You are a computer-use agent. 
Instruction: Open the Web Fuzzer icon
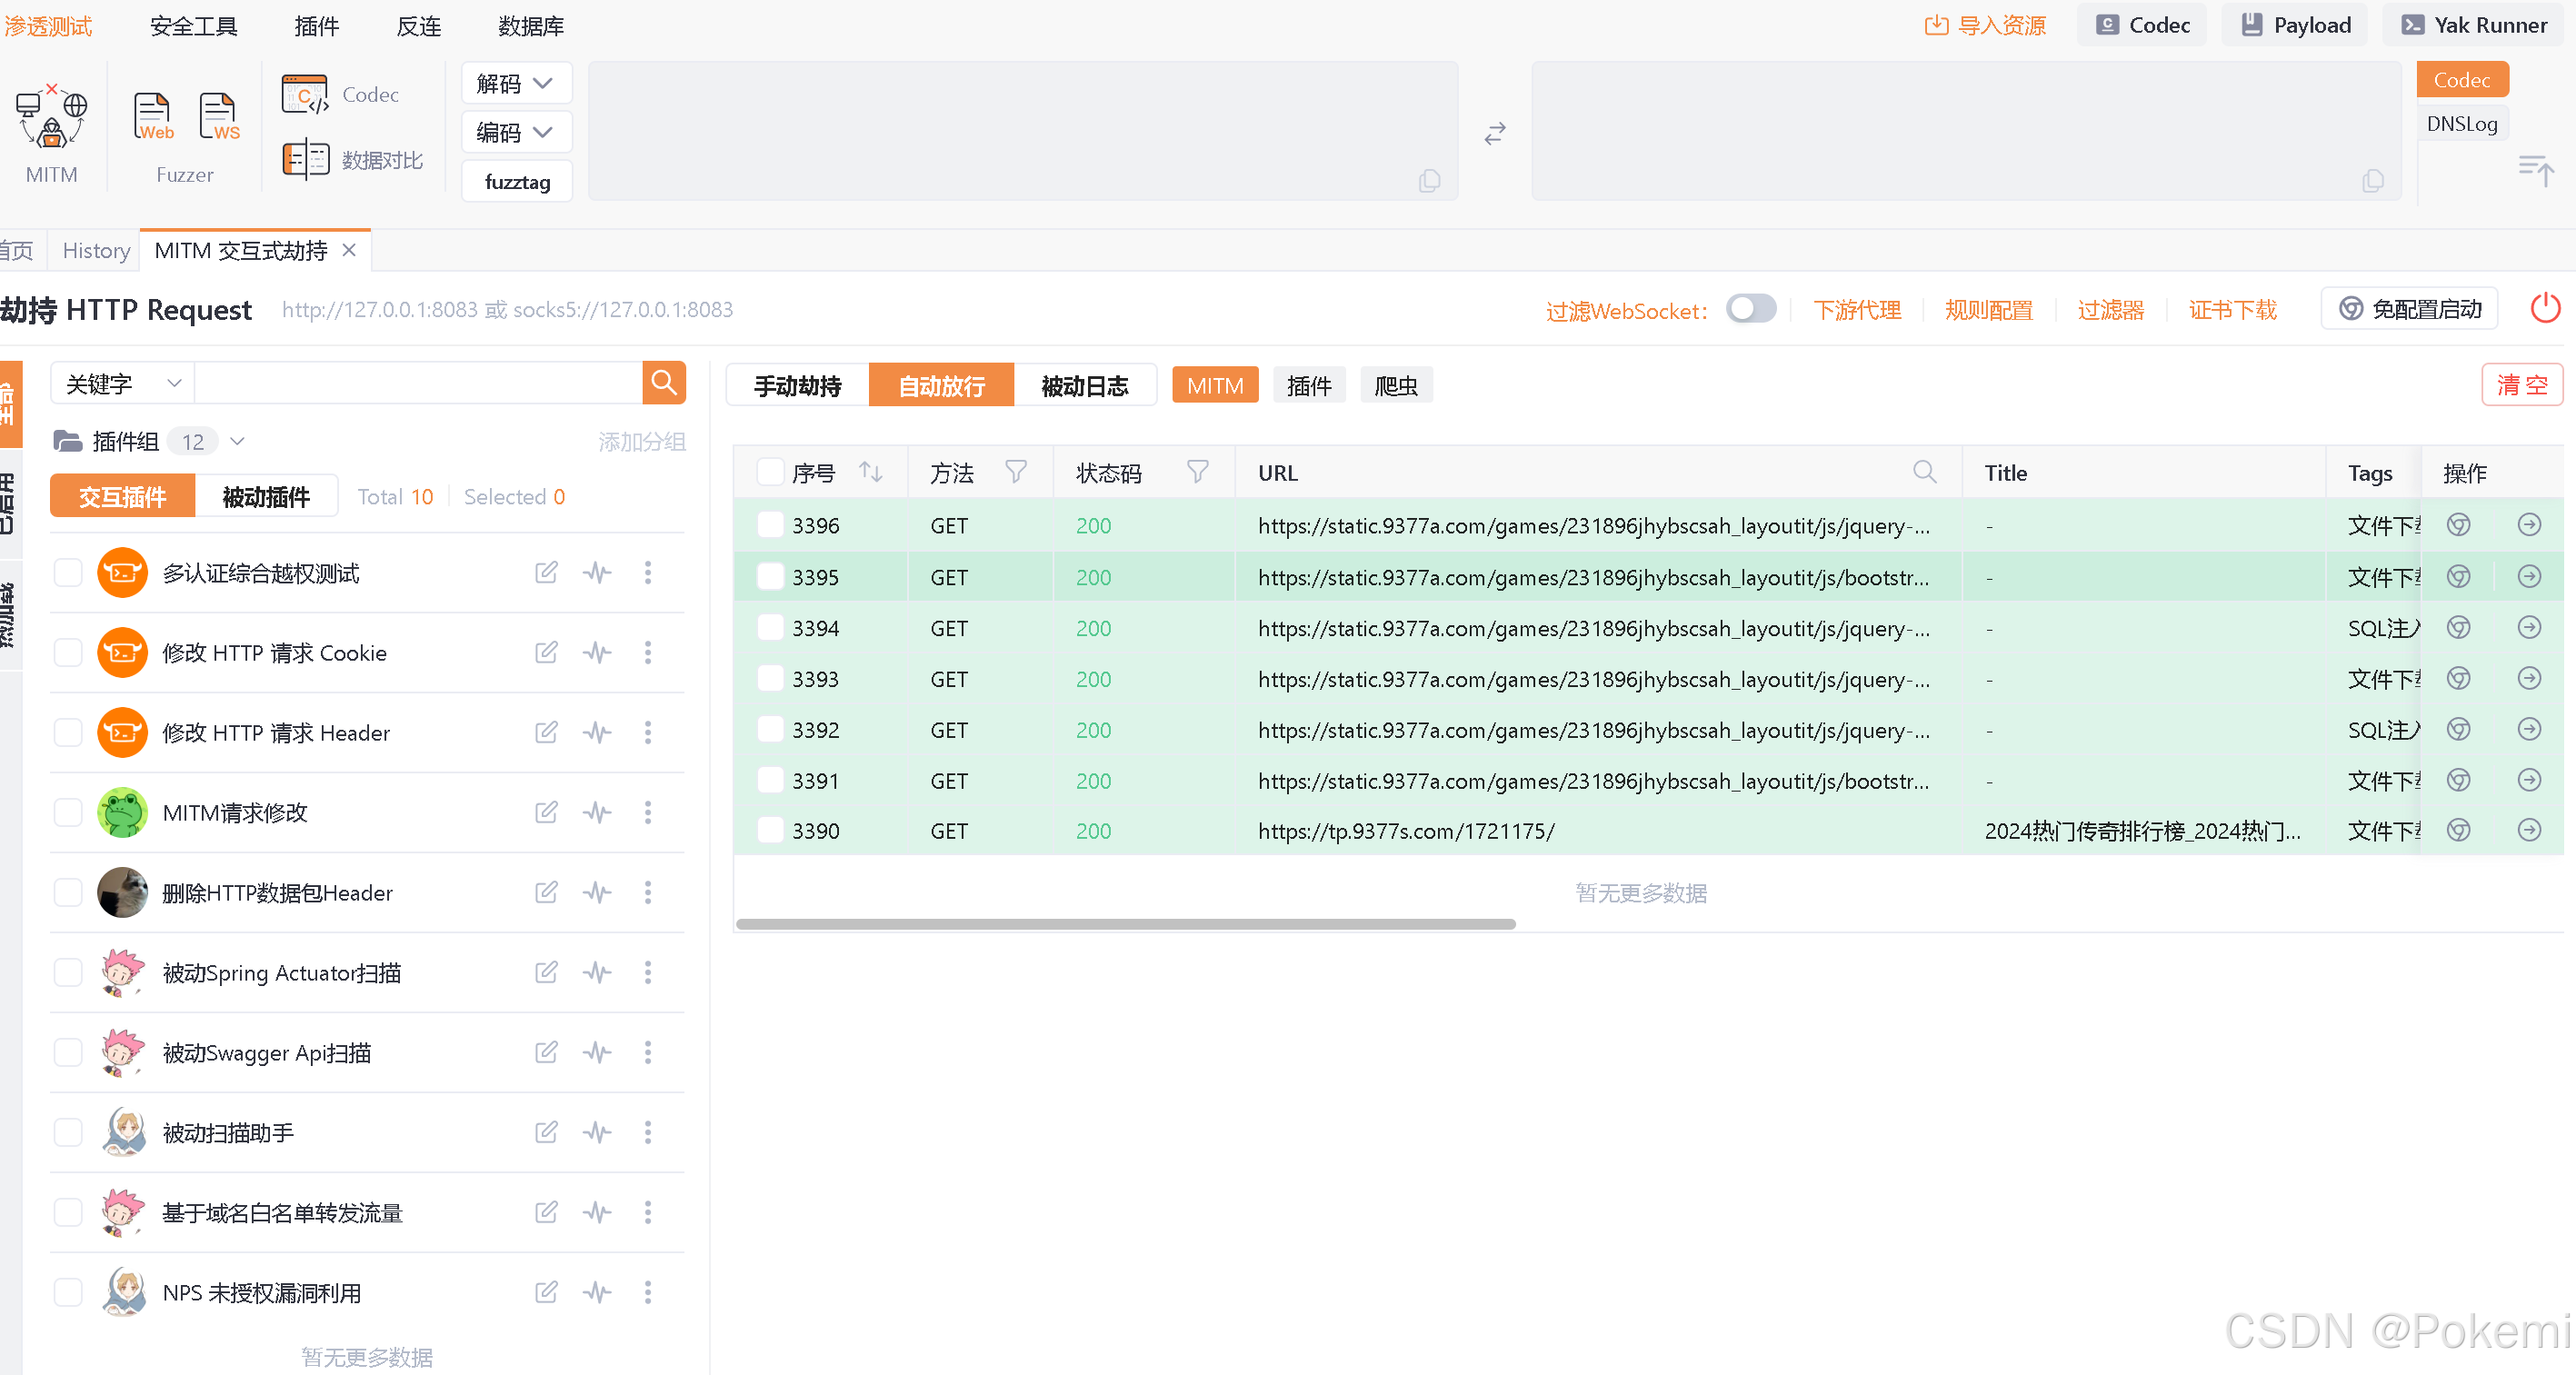tap(153, 117)
